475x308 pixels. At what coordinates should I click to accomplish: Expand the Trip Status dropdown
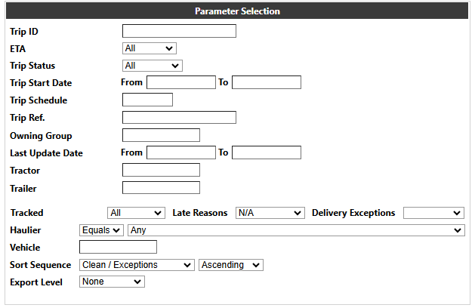pos(153,66)
